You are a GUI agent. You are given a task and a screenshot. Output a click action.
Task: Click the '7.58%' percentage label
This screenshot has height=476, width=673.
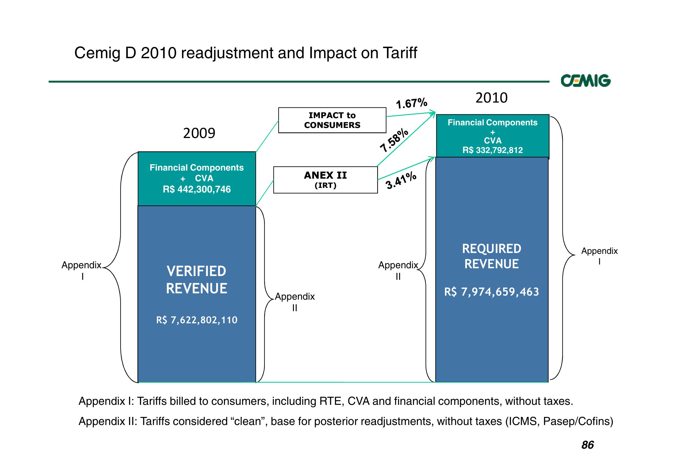[394, 140]
